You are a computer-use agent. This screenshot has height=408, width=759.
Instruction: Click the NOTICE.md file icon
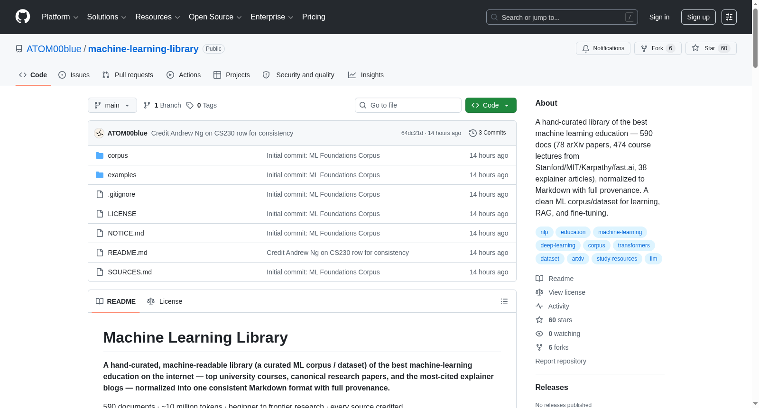(x=100, y=233)
